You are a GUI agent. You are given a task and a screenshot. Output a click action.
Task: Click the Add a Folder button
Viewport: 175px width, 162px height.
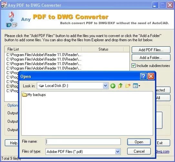click(151, 58)
